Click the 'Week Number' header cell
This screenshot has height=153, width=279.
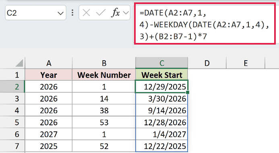coord(104,75)
